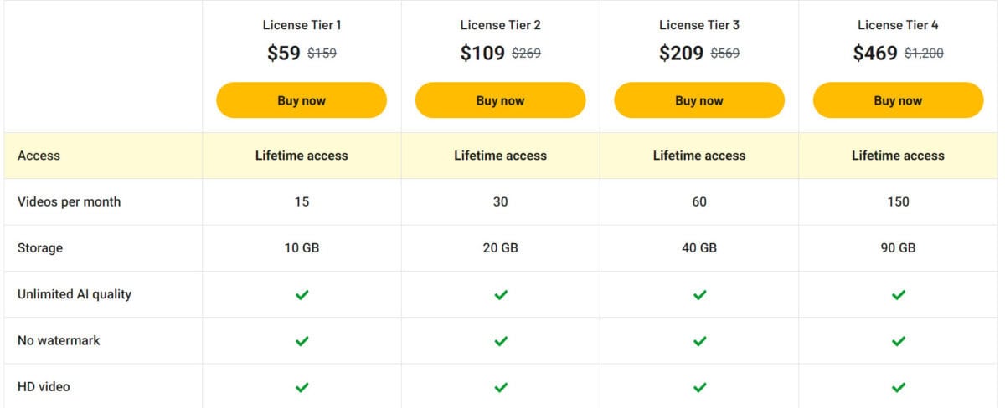
Task: Click Tier 2 HD video checkmark
Action: tap(501, 387)
